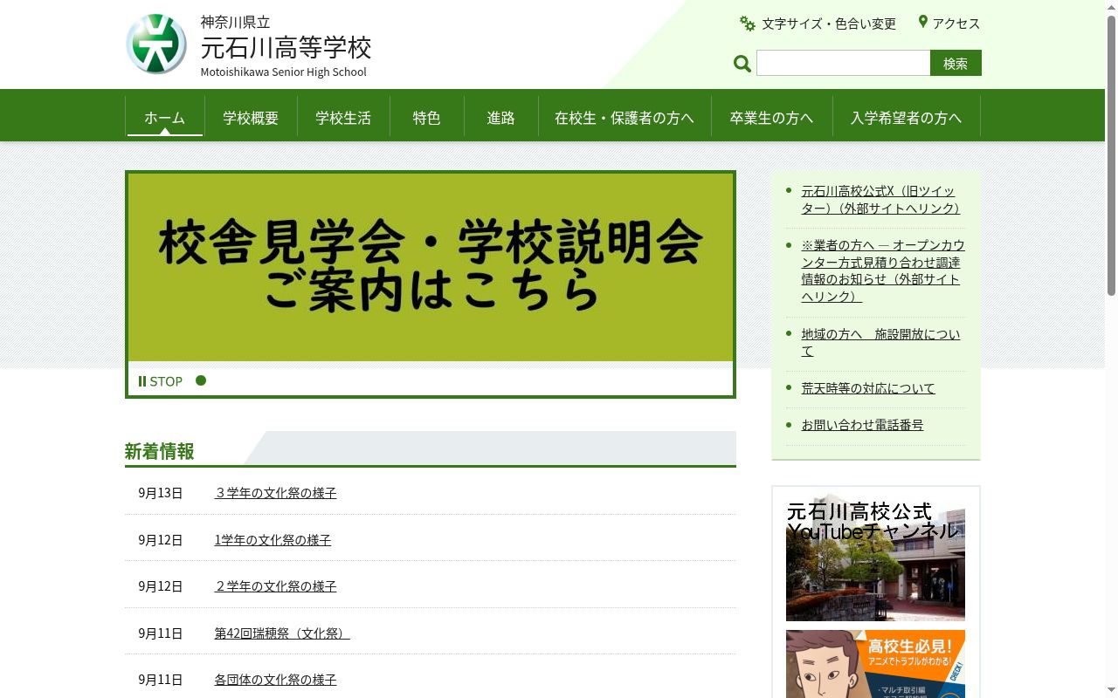
Task: Open the 特色 menu item
Action: tap(427, 118)
